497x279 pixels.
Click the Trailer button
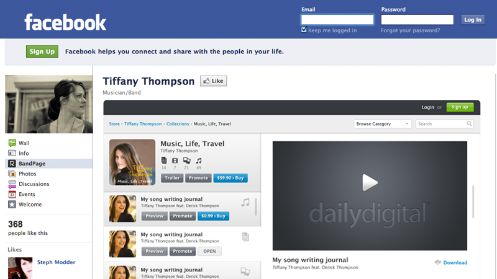tap(172, 178)
